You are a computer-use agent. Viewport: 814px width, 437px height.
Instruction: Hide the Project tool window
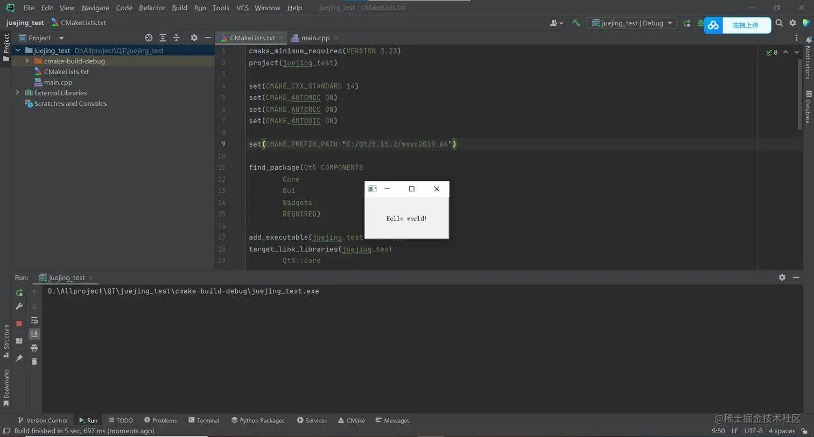[208, 38]
